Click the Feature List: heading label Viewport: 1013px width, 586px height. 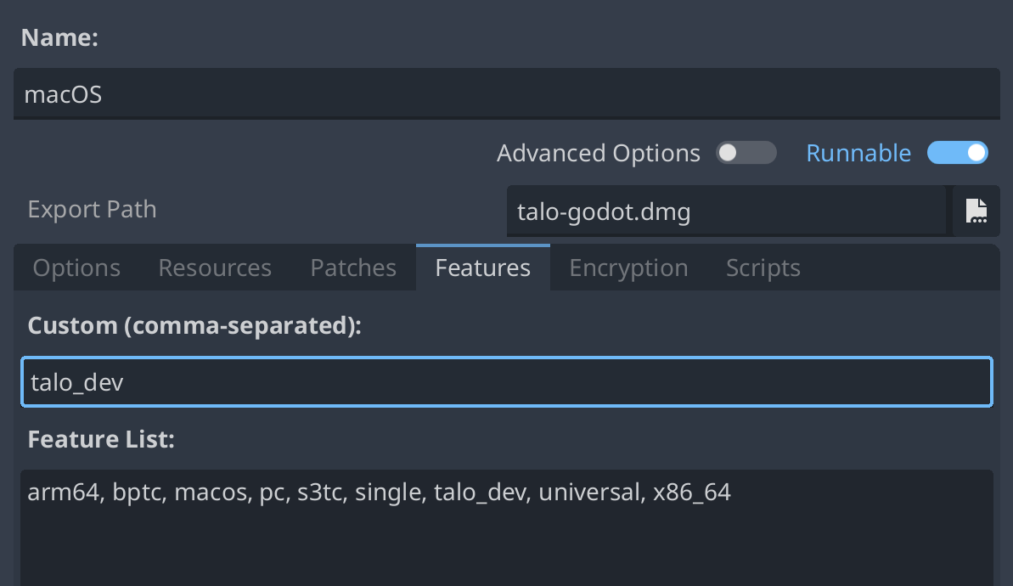100,439
